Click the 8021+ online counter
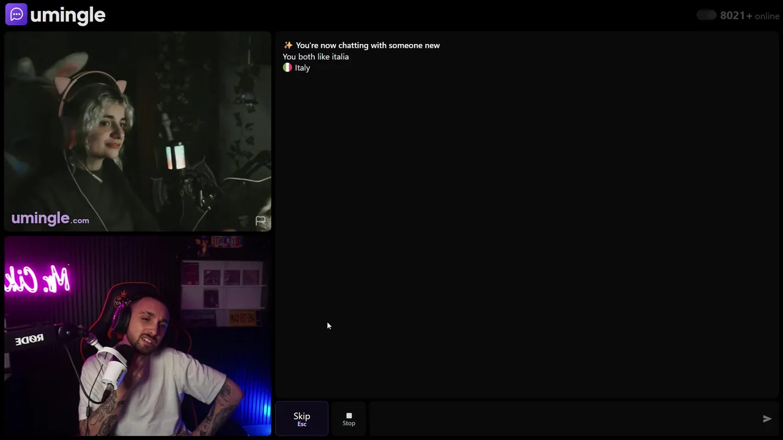 749,16
